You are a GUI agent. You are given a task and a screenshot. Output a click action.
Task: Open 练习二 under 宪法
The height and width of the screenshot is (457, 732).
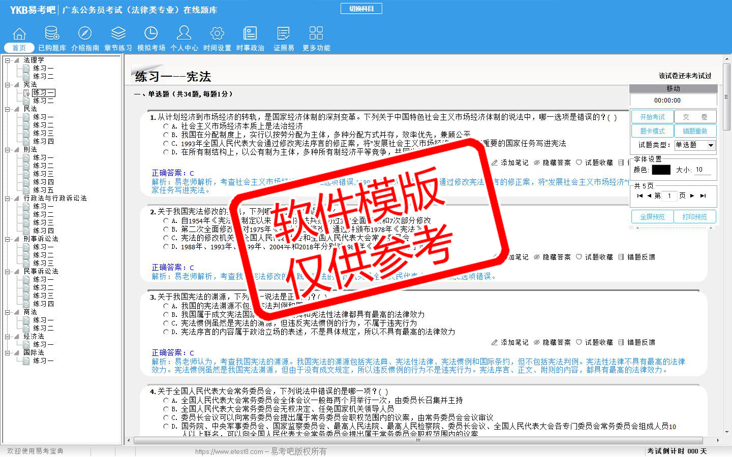(x=43, y=101)
